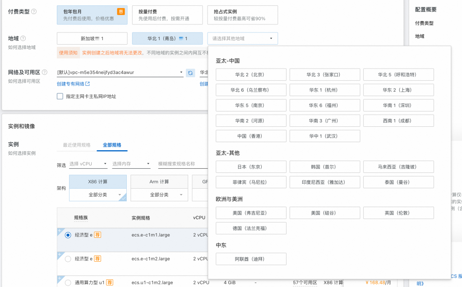Image resolution: width=462 pixels, height=287 pixels.
Task: Click the help icon next to 付费类型
Action: [x=34, y=12]
